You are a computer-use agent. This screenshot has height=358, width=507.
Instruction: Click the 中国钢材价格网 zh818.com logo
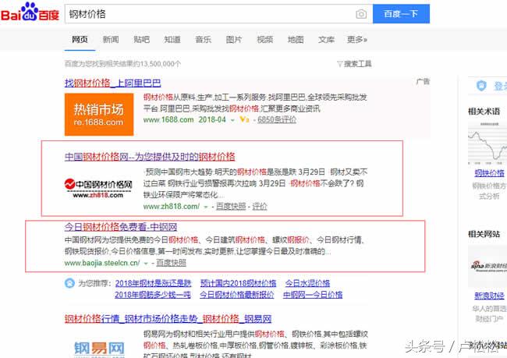click(x=98, y=188)
